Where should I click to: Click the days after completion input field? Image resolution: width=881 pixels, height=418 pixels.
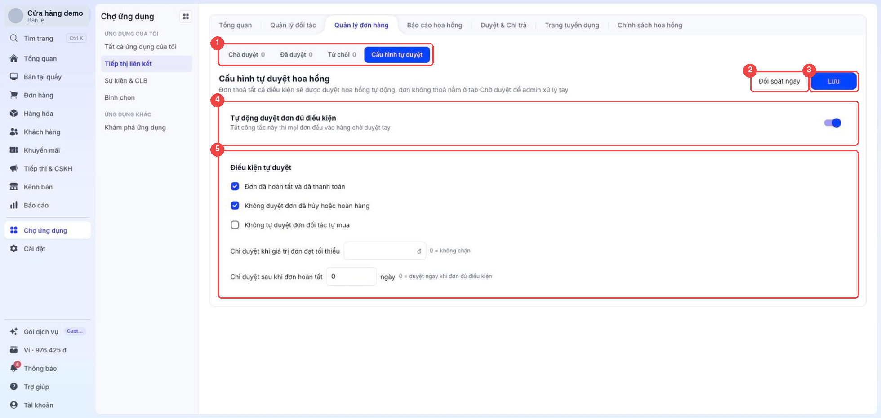352,277
